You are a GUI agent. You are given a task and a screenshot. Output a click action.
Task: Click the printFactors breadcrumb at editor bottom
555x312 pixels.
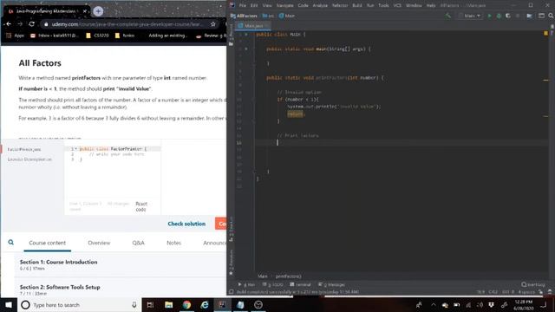pyautogui.click(x=289, y=276)
